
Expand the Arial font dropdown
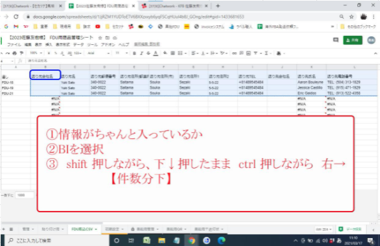pos(99,53)
